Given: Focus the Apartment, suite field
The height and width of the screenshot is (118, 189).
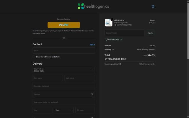Looking at the screenshot, I should [x=64, y=102].
